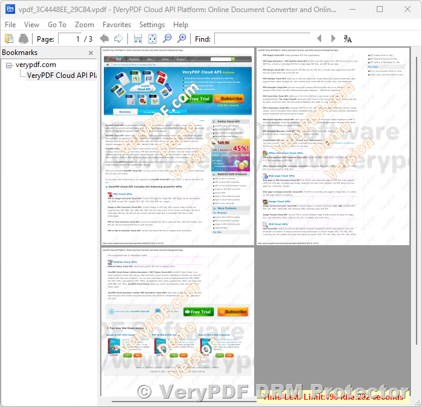Image resolution: width=422 pixels, height=407 pixels.
Task: Click the Zoom Out magnifier icon
Action: 168,39
